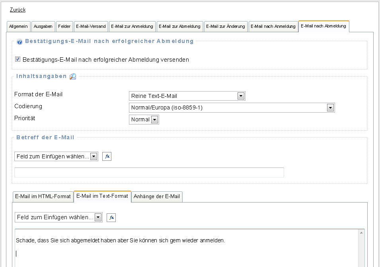
Task: Select the E-Mail im HTML-Format tab
Action: (43, 197)
